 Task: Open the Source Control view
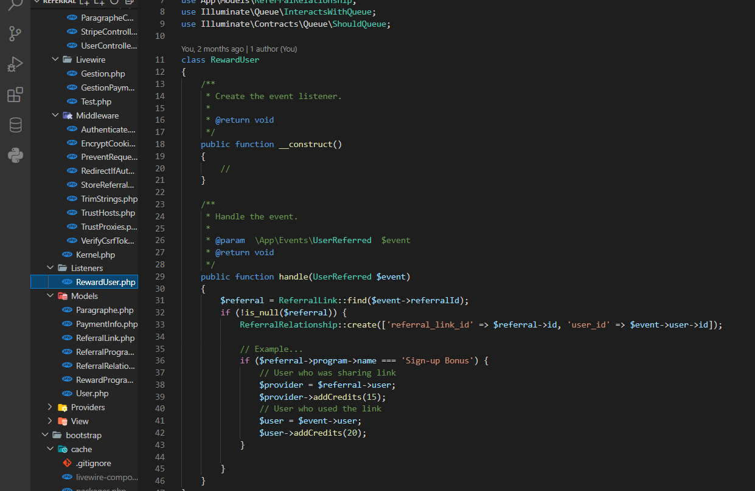[x=15, y=34]
